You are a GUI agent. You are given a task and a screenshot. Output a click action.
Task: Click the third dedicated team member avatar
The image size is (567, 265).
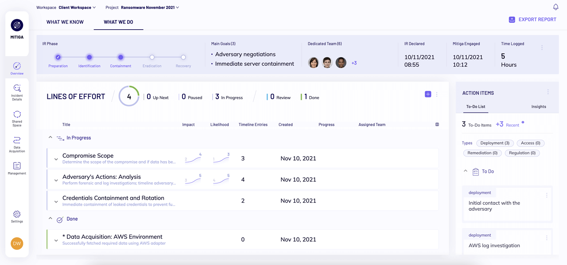pyautogui.click(x=341, y=62)
